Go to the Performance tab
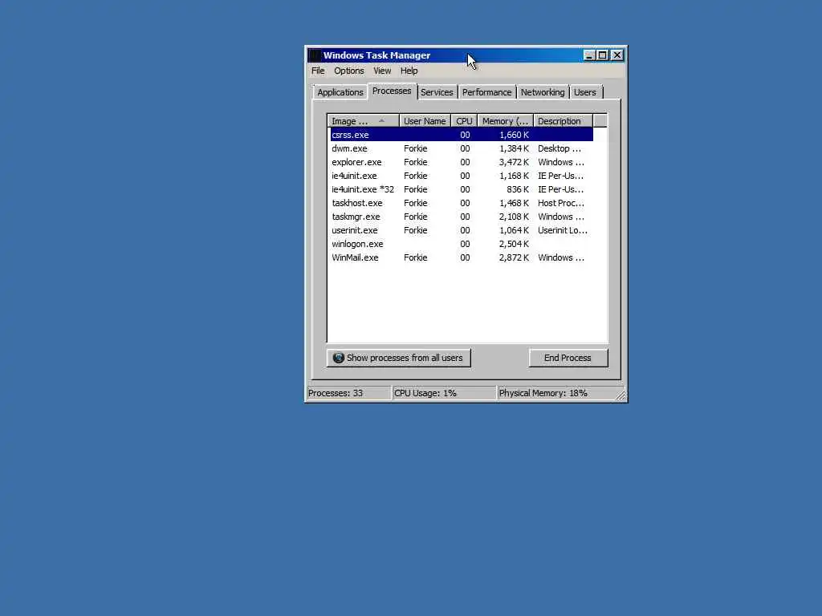 click(x=486, y=92)
